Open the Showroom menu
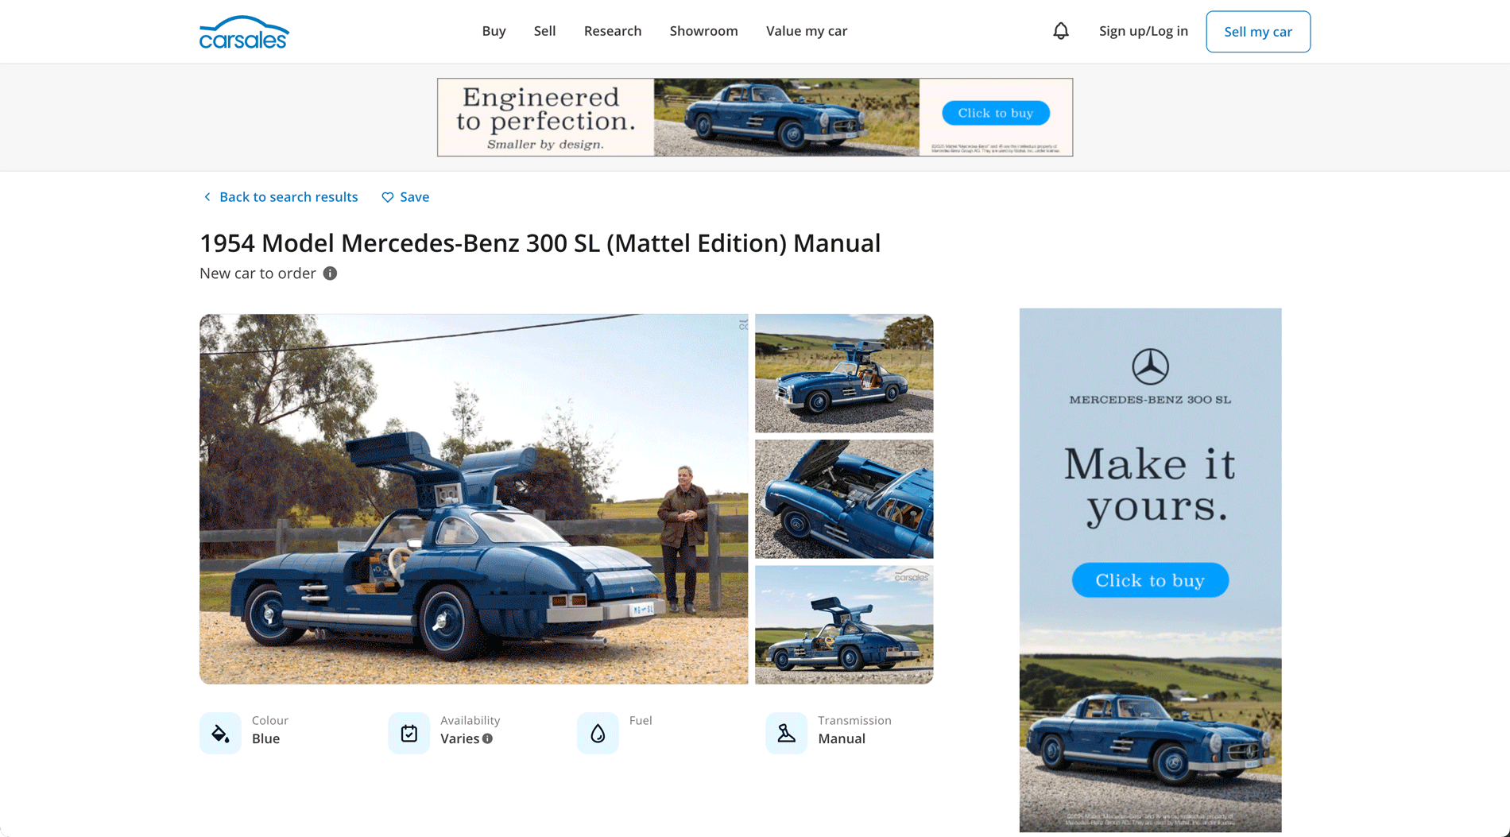The height and width of the screenshot is (837, 1510). [703, 30]
